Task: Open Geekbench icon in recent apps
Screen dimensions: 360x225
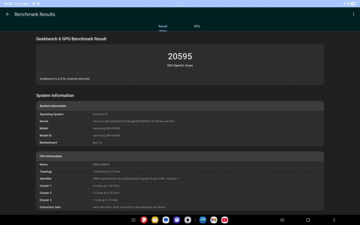Action: (x=203, y=220)
